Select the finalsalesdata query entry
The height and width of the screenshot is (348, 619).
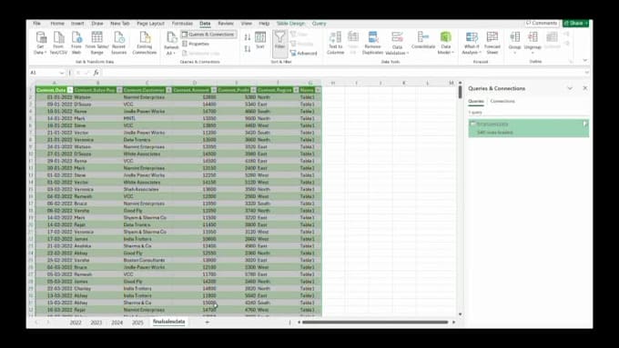pos(528,128)
